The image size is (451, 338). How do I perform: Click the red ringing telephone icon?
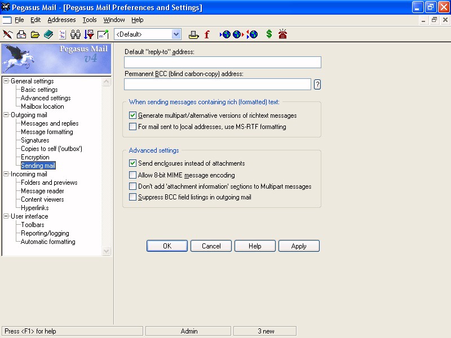click(x=283, y=34)
